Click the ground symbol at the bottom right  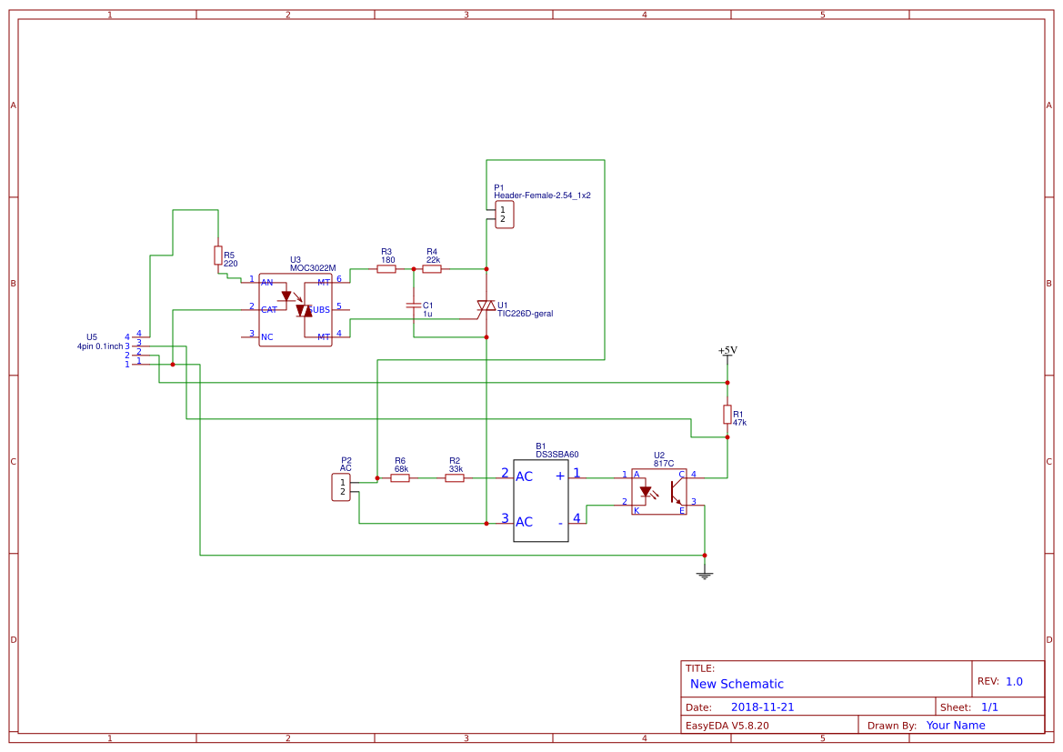pos(705,576)
